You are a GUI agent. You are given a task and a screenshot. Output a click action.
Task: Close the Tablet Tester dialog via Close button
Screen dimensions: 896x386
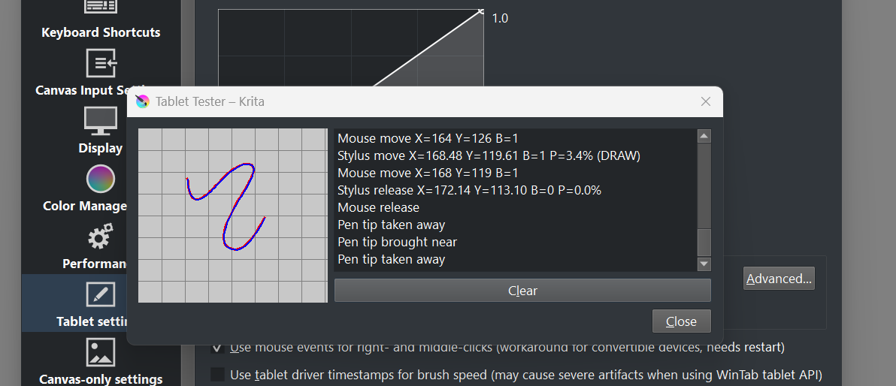pyautogui.click(x=681, y=321)
